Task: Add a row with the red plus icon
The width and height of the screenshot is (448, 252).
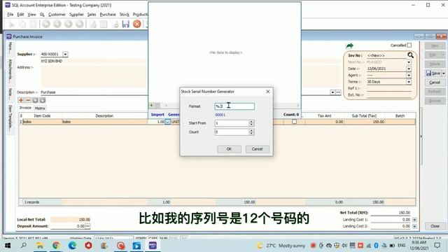Action: [x=21, y=100]
